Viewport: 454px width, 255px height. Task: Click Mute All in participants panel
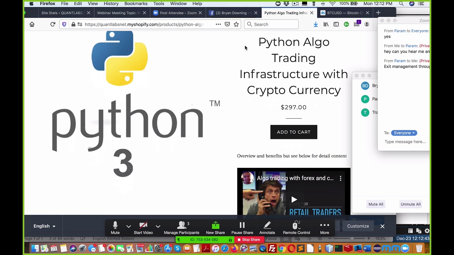[376, 204]
